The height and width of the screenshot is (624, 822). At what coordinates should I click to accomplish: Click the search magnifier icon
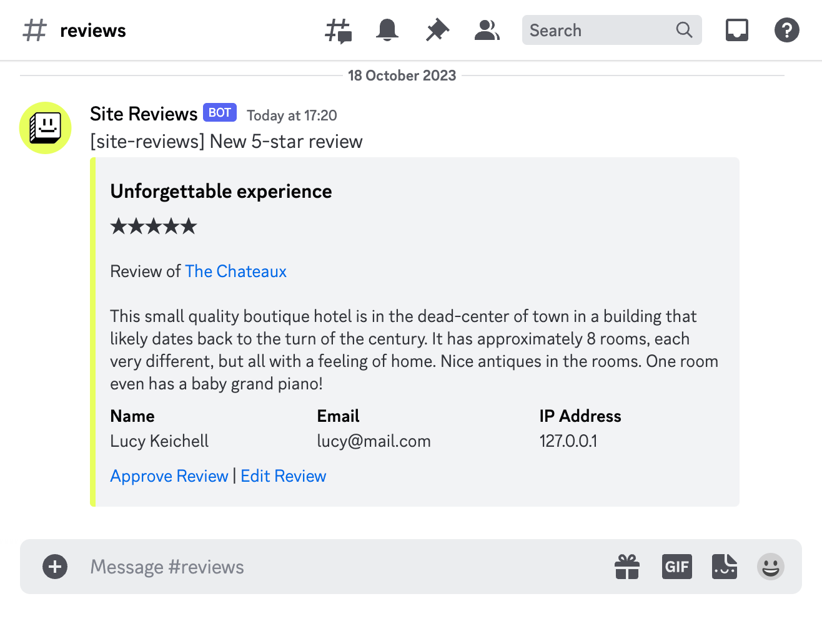[x=685, y=30]
